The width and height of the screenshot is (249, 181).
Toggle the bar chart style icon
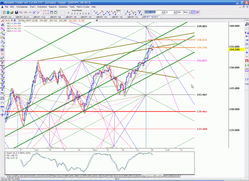tap(193, 12)
